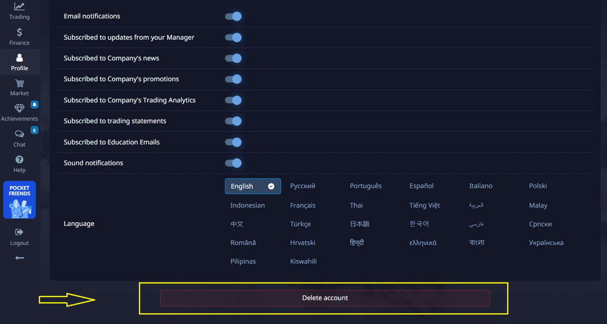Image resolution: width=607 pixels, height=324 pixels.
Task: Switch language to Türkçe
Action: pyautogui.click(x=300, y=224)
